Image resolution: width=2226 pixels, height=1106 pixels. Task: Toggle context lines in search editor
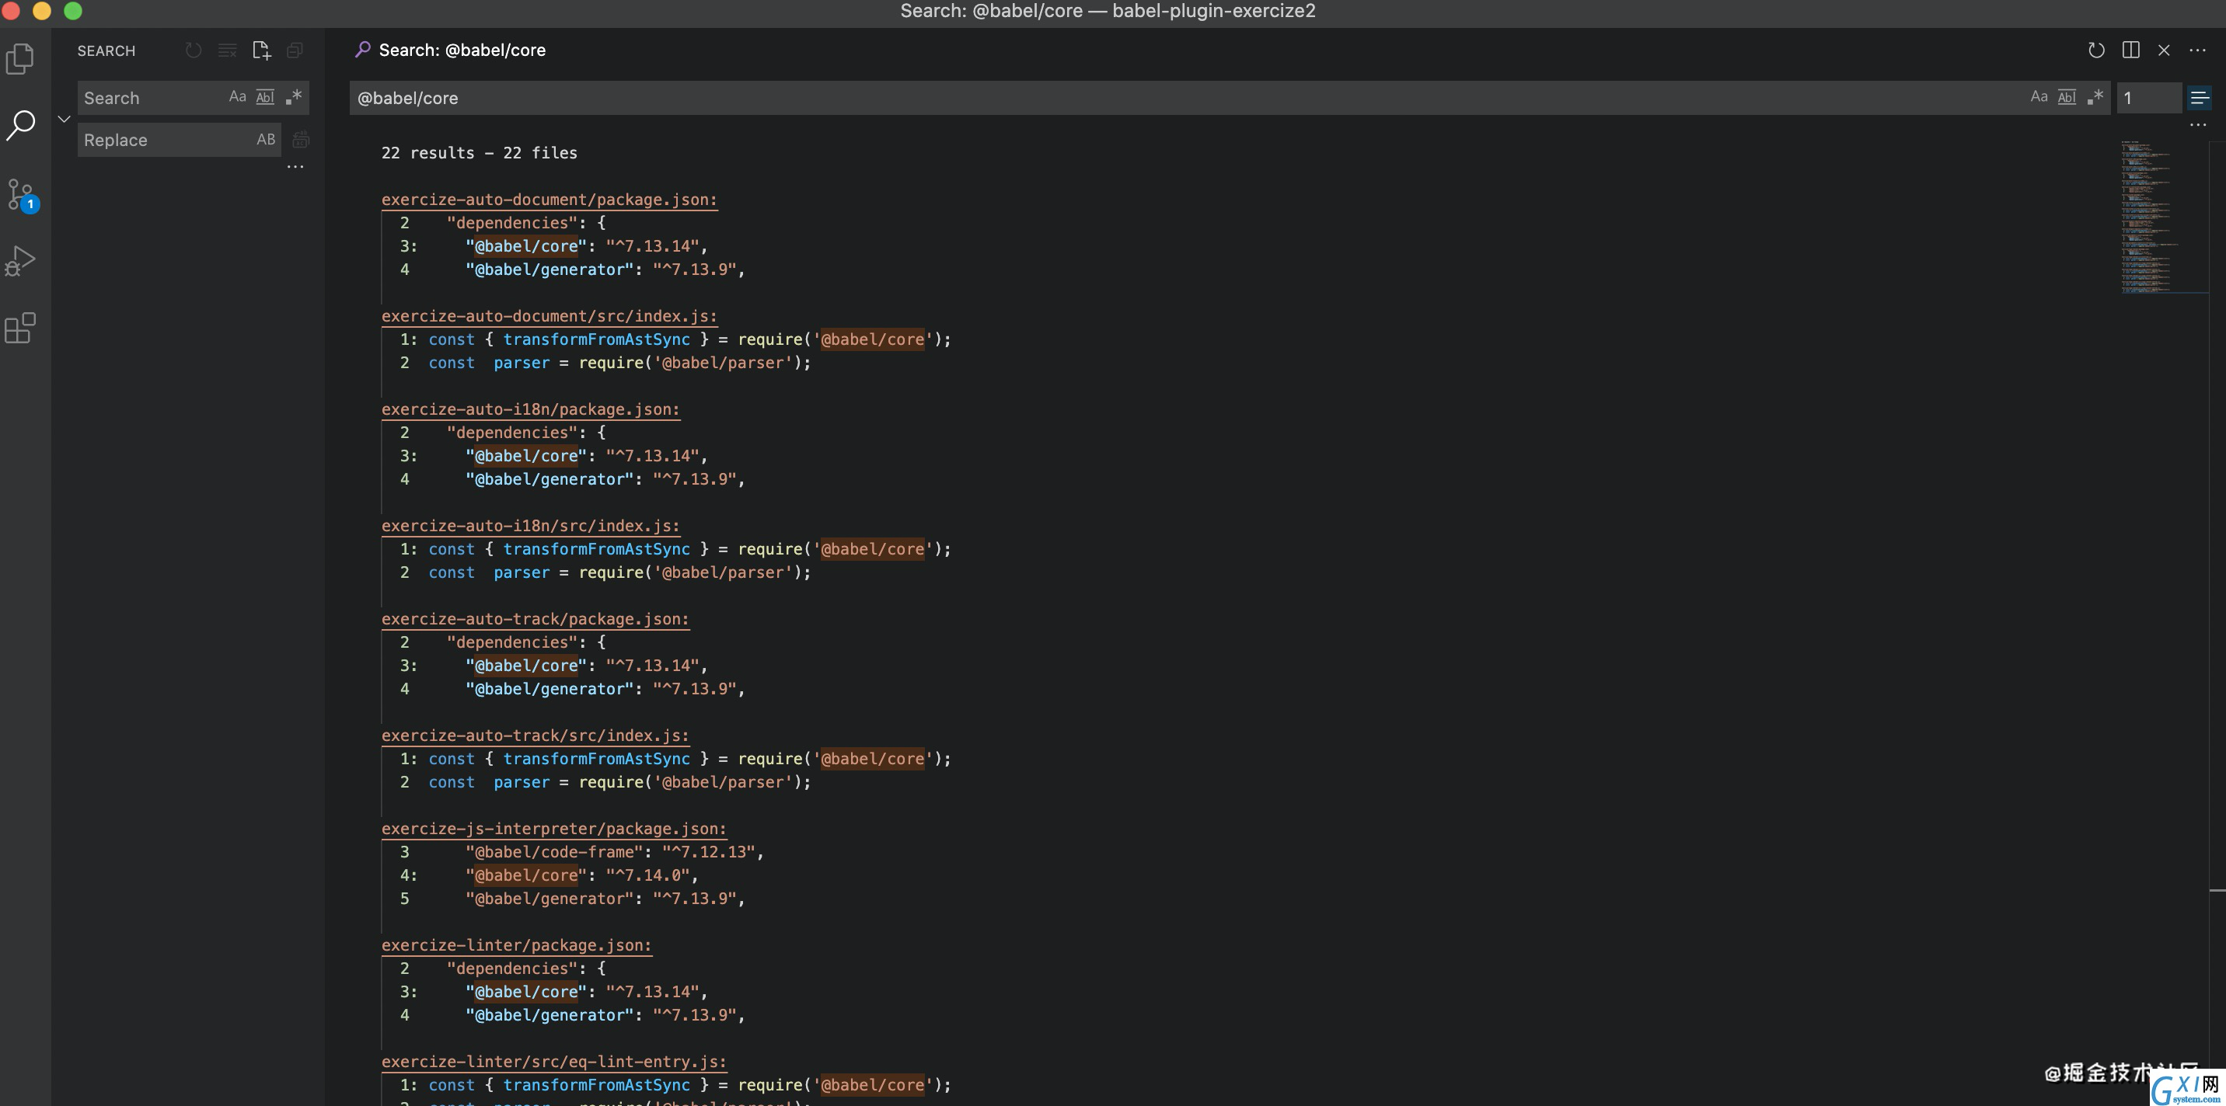click(2200, 98)
